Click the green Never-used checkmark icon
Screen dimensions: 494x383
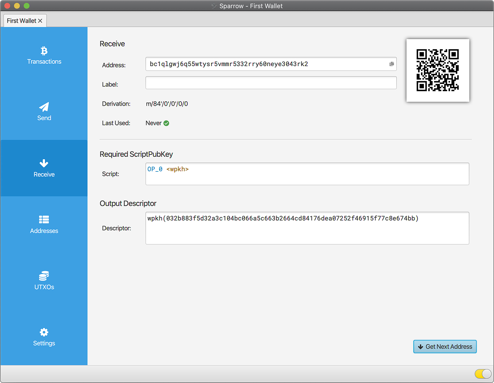point(166,123)
